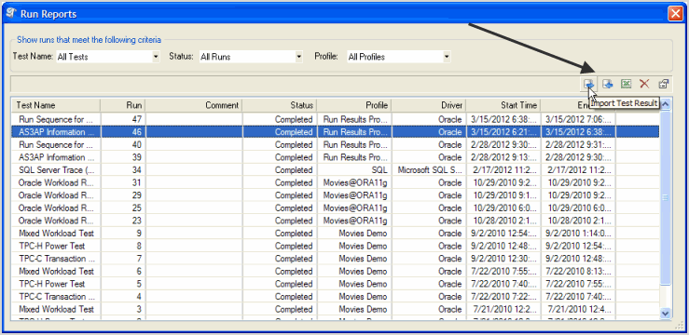
Task: Click the Run Reports title bar icon
Action: pyautogui.click(x=11, y=13)
